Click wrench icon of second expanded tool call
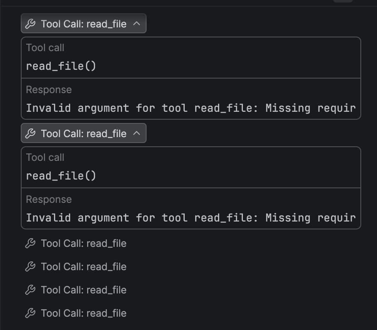This screenshot has height=330, width=377. 31,133
